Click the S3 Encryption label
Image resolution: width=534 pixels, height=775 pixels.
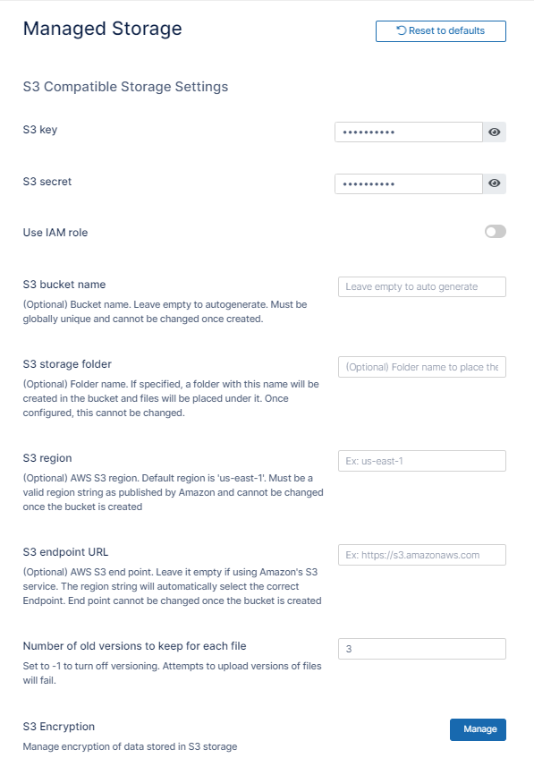(x=59, y=727)
